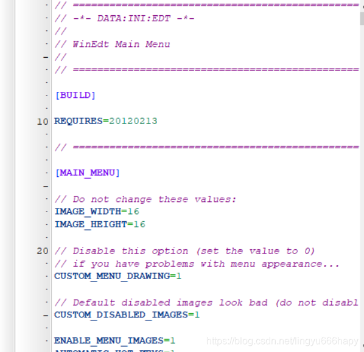Click the CUSTOM_MENU_DRAWING=1 line
This screenshot has width=364, height=352.
(x=117, y=277)
